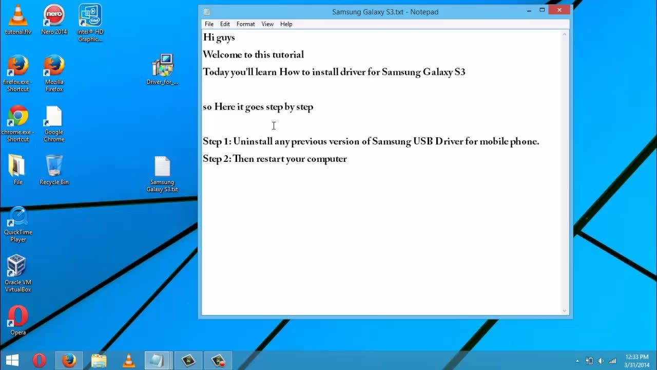
Task: Open the Windows Start button
Action: click(x=12, y=360)
